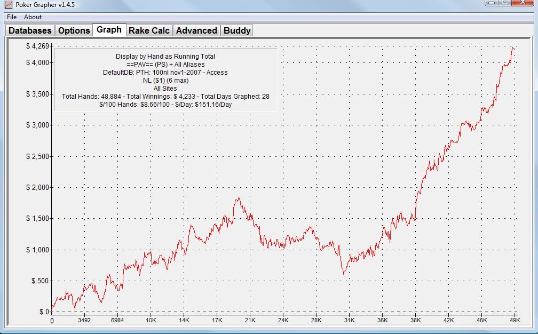Viewport: 538px width, 334px height.
Task: Maximize the Poker Grapher window
Action: tap(505, 3)
